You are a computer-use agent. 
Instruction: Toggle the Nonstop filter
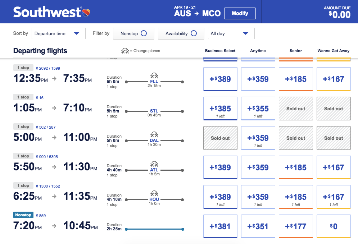[133, 33]
